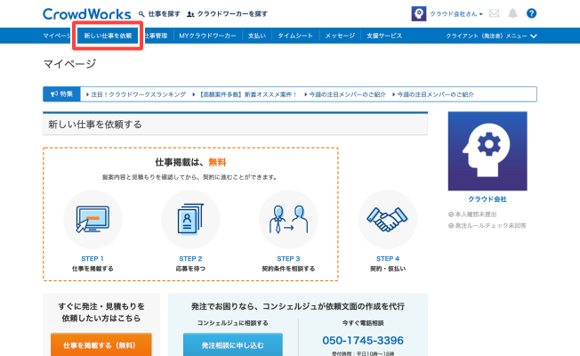Image resolution: width=580 pixels, height=356 pixels.
Task: Open the タイムシート menu item
Action: pyautogui.click(x=293, y=36)
